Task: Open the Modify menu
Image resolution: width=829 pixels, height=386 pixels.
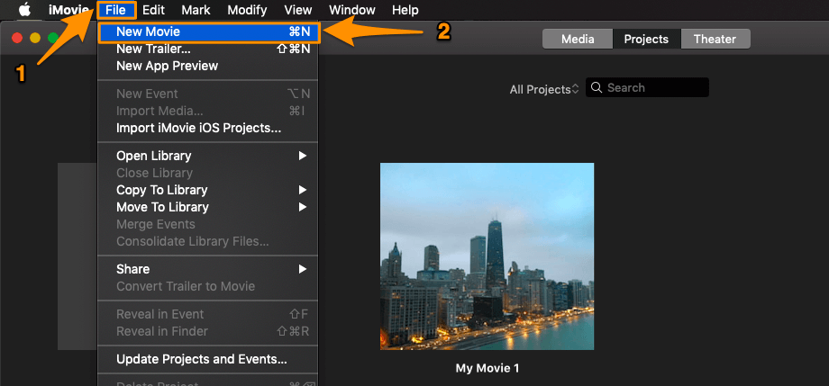Action: (247, 10)
